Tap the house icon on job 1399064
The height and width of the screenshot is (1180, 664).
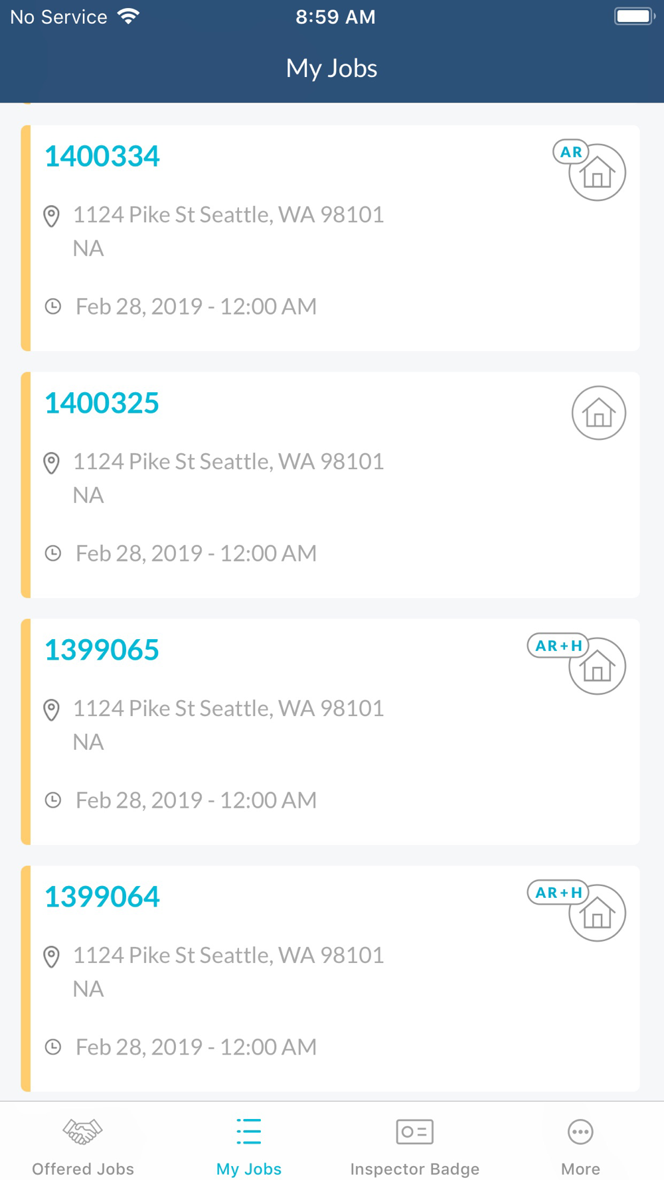(598, 914)
